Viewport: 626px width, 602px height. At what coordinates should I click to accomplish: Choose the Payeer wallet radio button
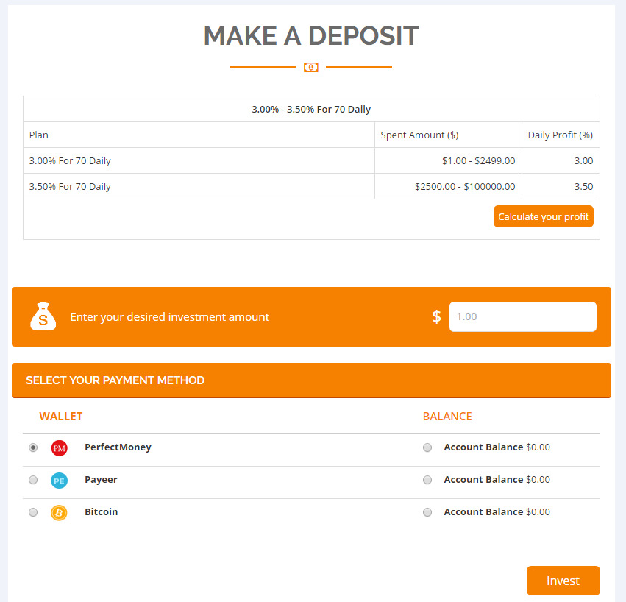[33, 480]
